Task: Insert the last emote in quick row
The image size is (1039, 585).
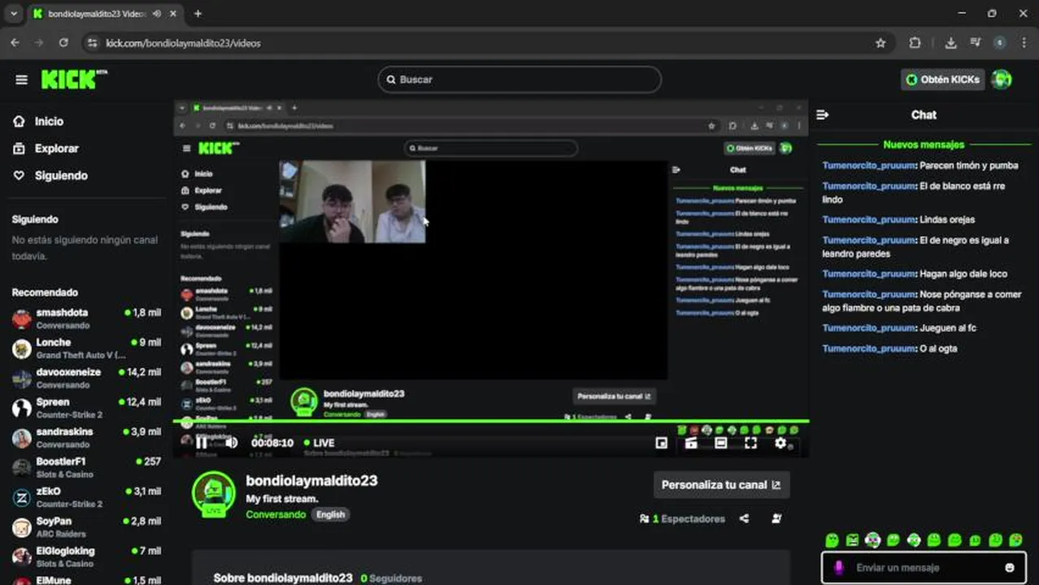Action: click(x=1015, y=539)
